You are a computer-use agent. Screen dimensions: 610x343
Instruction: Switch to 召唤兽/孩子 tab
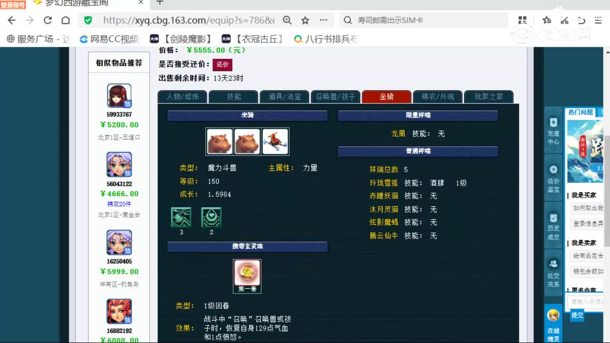pyautogui.click(x=335, y=97)
